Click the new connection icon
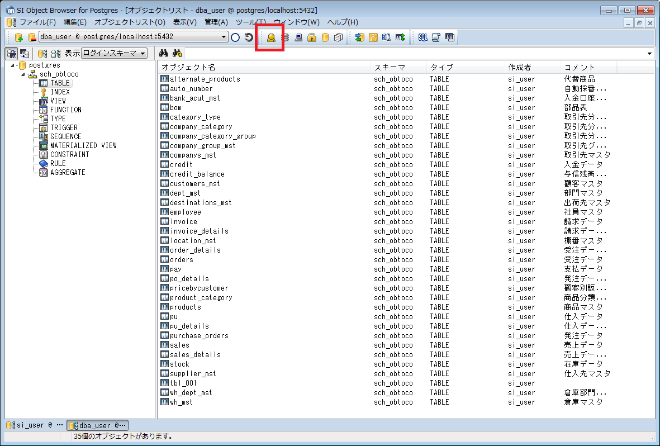Image resolution: width=660 pixels, height=446 pixels. tap(18, 37)
